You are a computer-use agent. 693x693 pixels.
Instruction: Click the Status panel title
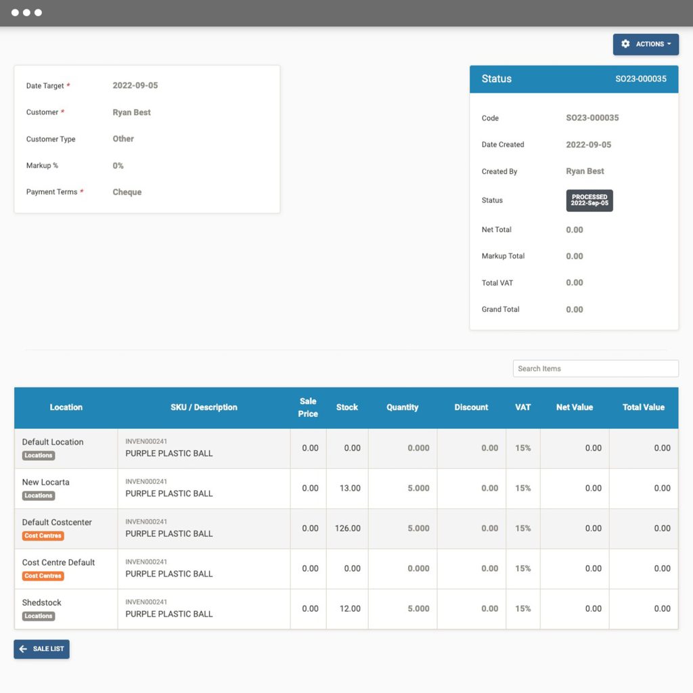click(x=496, y=79)
